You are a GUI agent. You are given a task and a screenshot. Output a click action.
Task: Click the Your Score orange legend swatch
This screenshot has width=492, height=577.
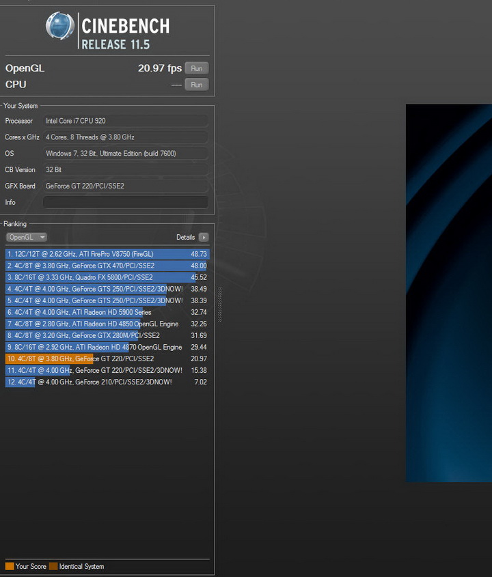pos(10,566)
